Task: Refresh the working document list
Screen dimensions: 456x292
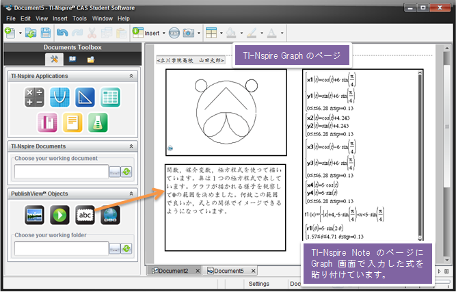Action: [126, 172]
